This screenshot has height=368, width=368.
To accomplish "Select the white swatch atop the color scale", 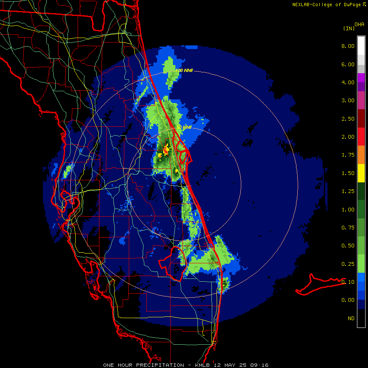I will pyautogui.click(x=361, y=45).
